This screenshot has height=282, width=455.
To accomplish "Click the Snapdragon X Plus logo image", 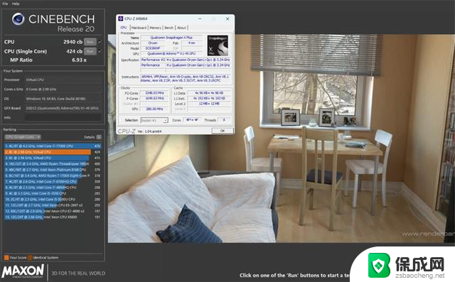I will point(218,45).
